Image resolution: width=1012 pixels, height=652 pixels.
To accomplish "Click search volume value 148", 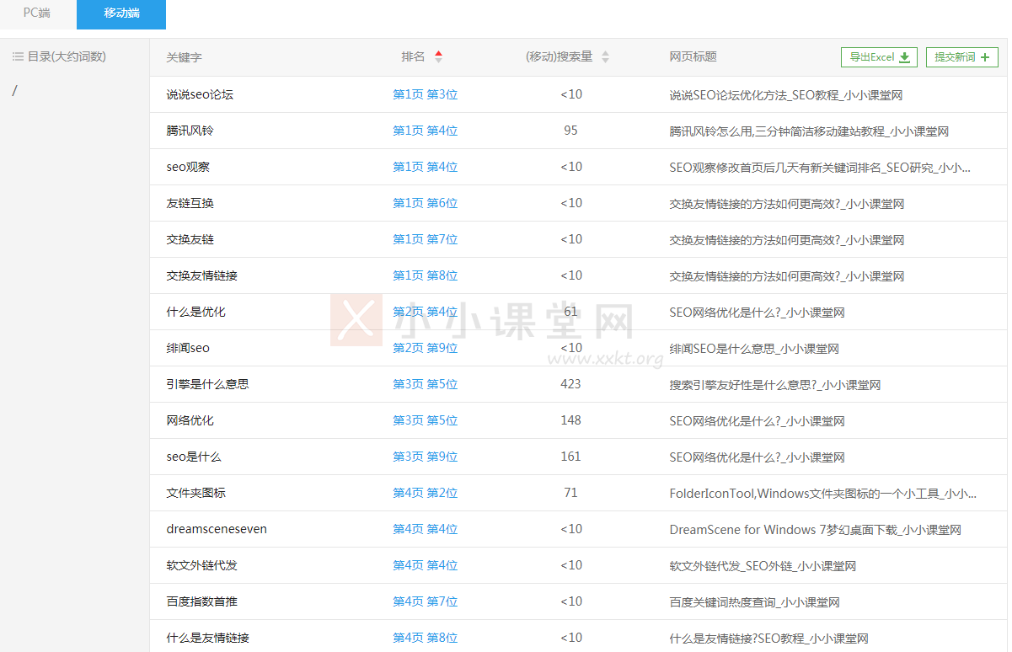I will [x=570, y=421].
